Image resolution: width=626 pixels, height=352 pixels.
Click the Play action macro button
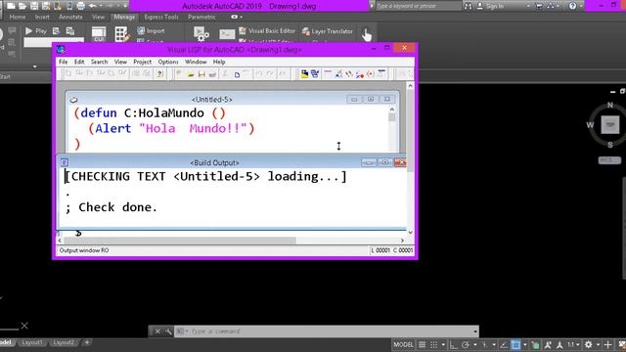click(x=36, y=30)
